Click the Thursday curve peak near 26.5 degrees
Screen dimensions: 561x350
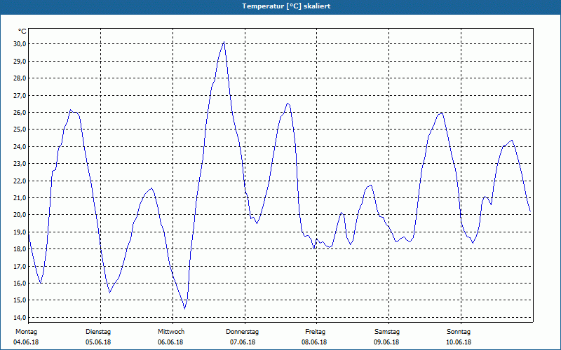288,104
